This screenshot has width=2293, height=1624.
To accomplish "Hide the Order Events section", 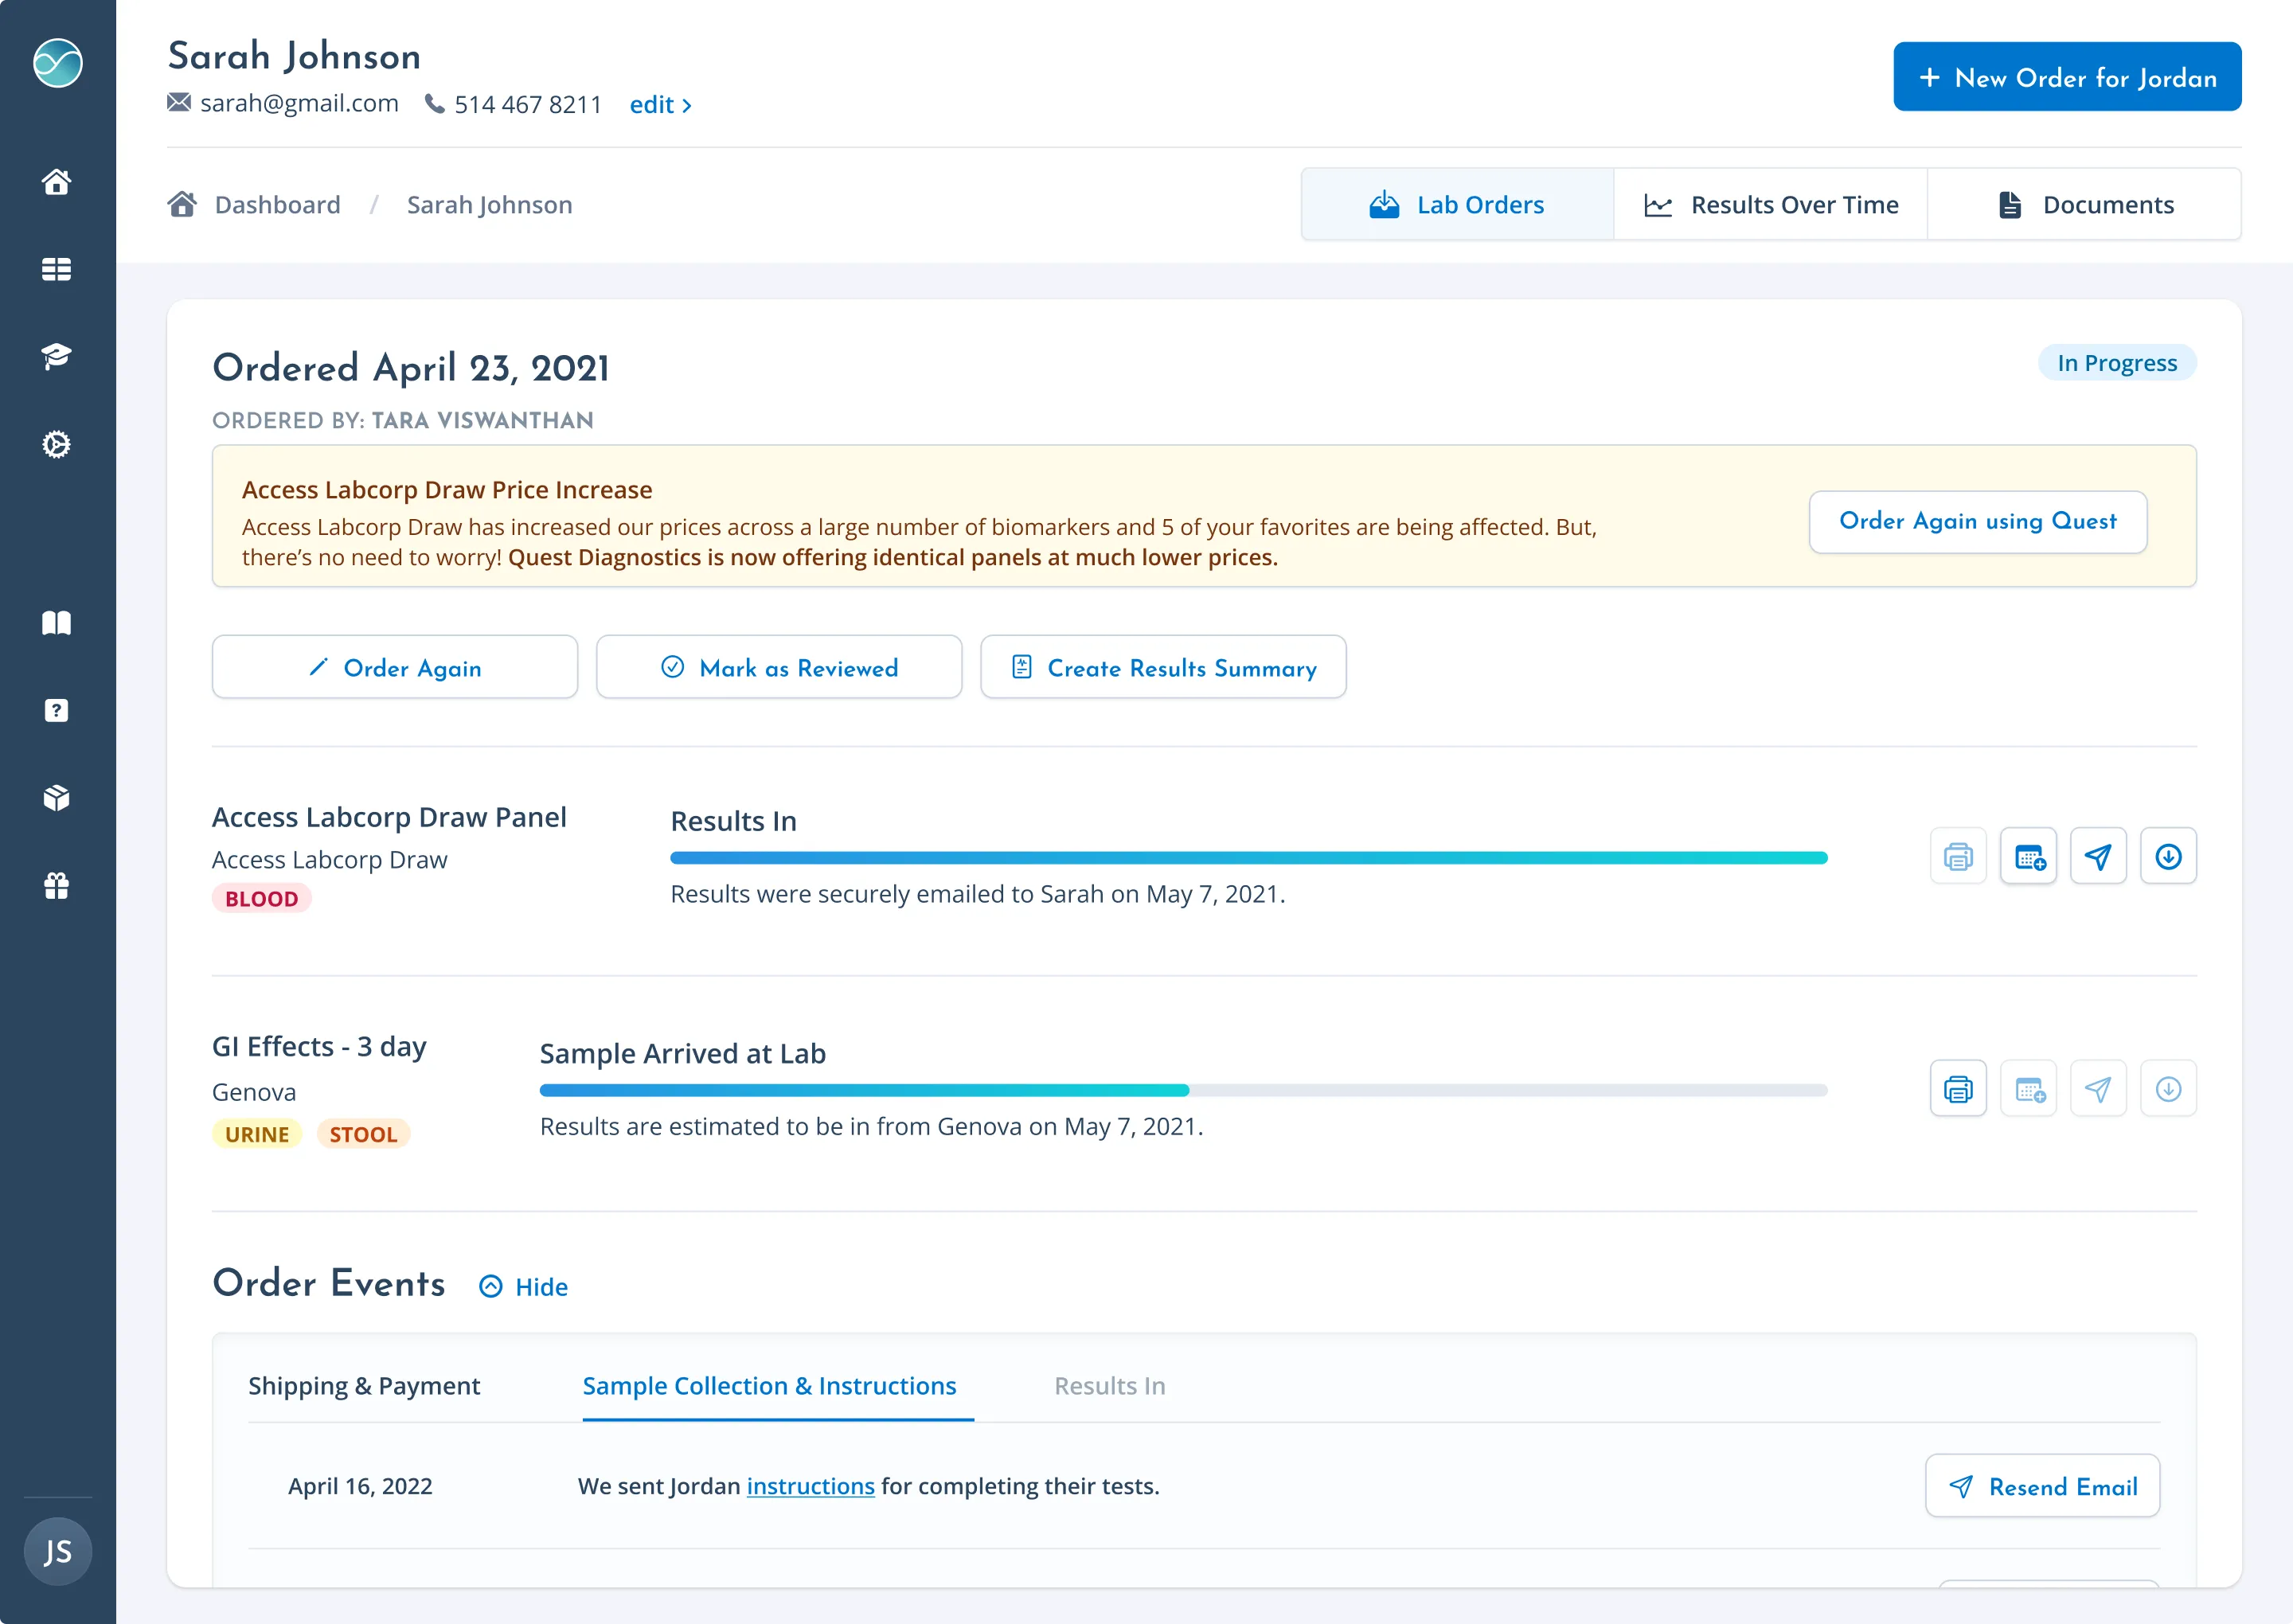I will click(524, 1287).
